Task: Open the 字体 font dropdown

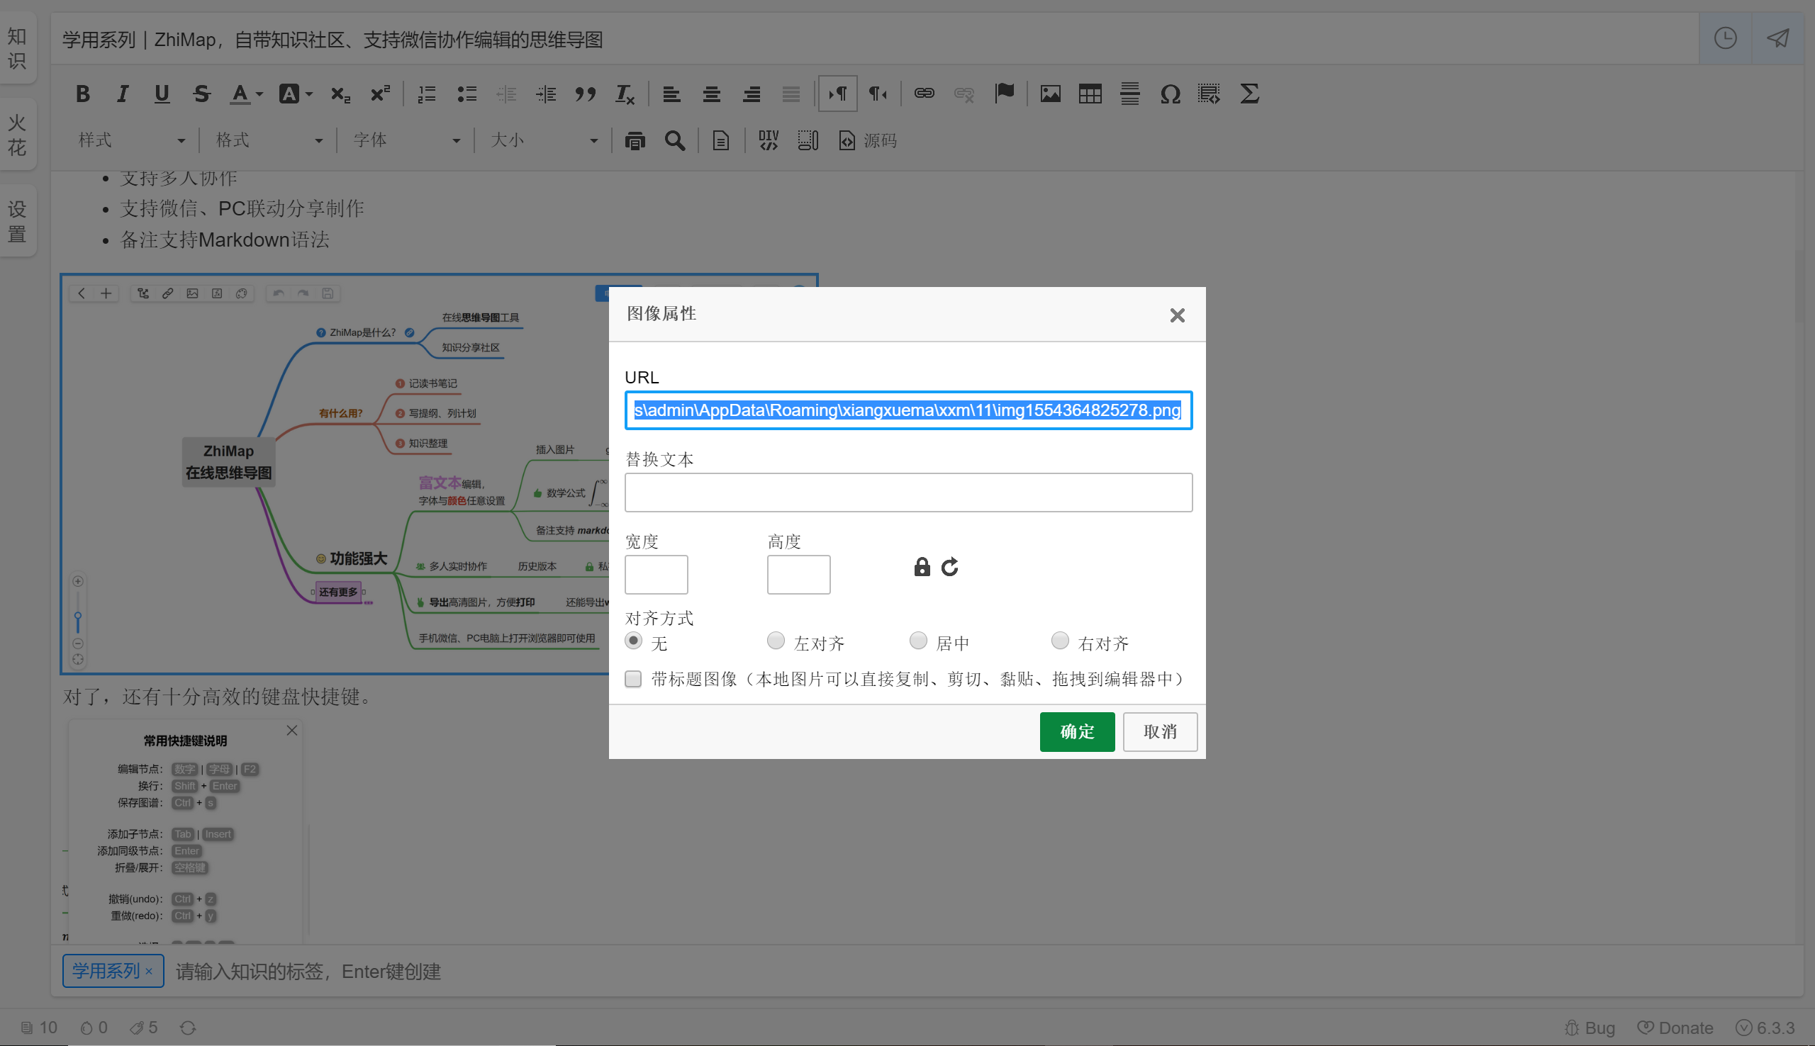Action: point(407,141)
